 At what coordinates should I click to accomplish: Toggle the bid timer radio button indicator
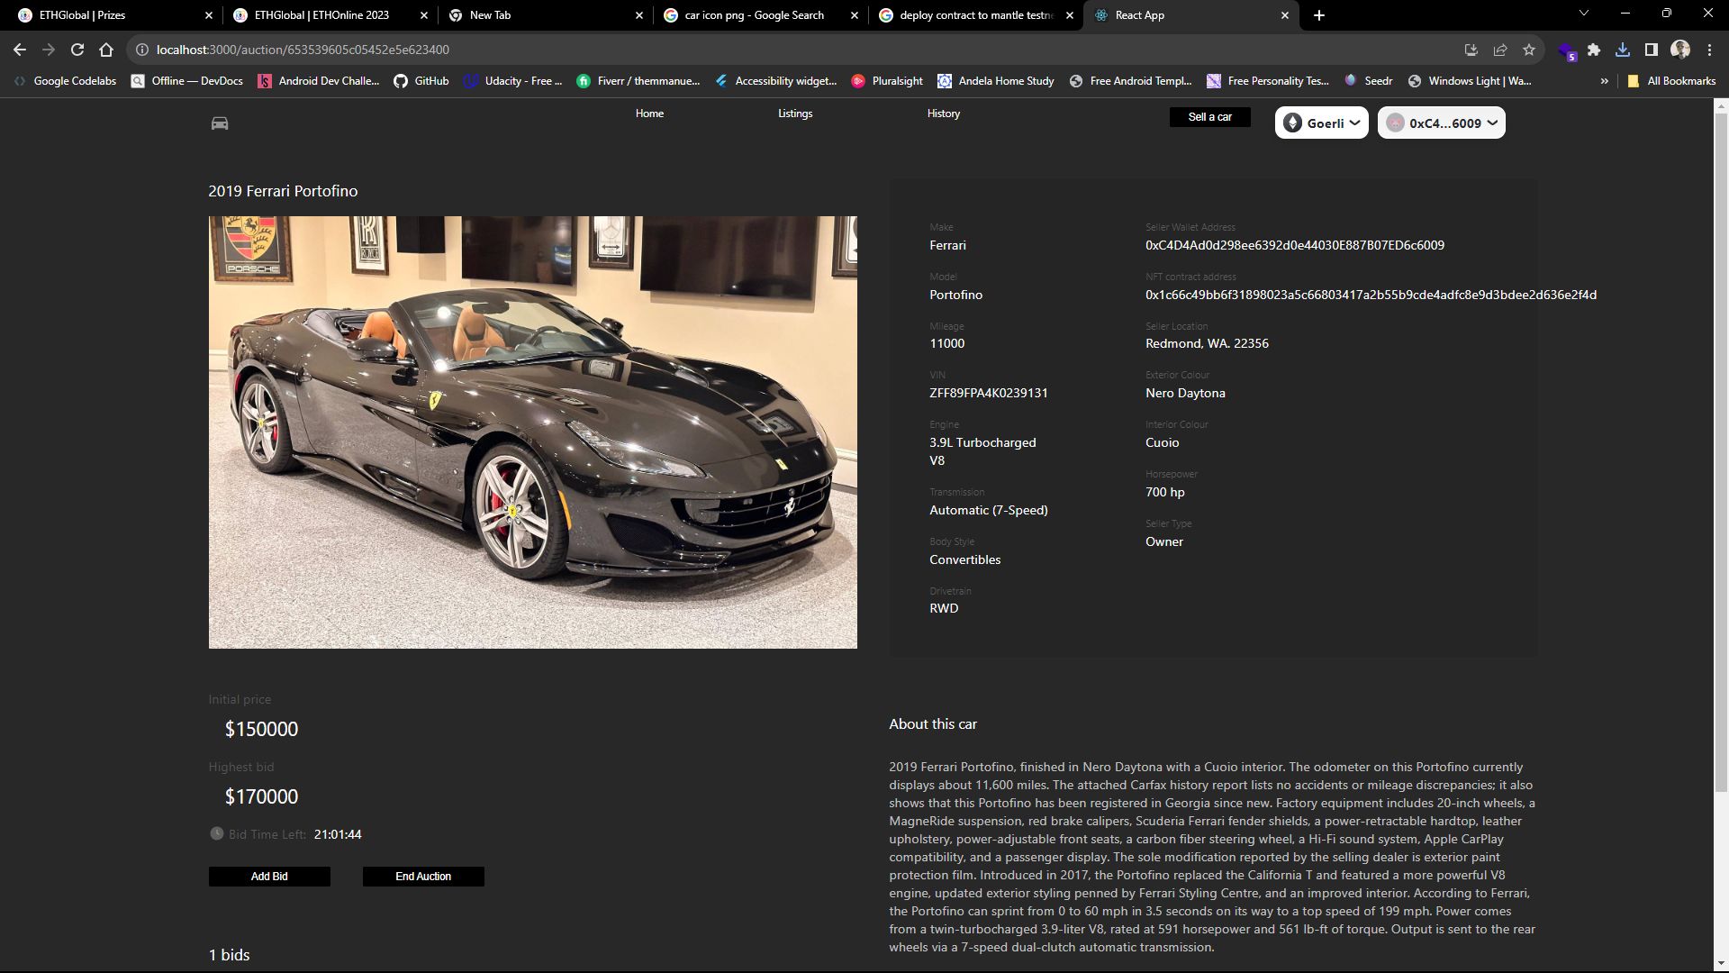(x=215, y=832)
